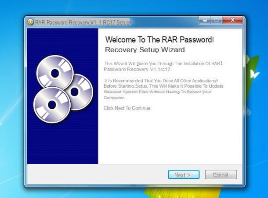The width and height of the screenshot is (268, 198).
Task: Close the setup window with X
Action: tap(232, 20)
